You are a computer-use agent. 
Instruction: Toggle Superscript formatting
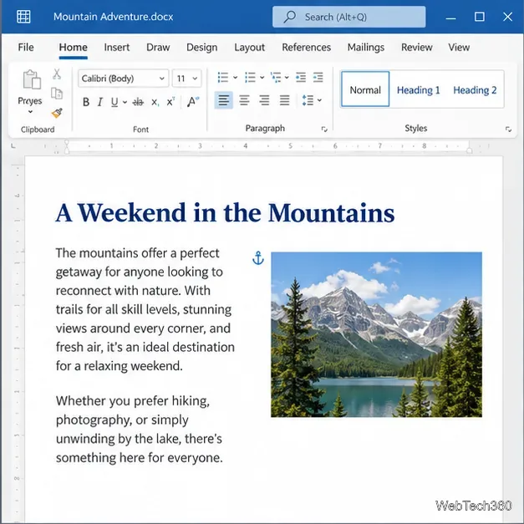pos(170,102)
